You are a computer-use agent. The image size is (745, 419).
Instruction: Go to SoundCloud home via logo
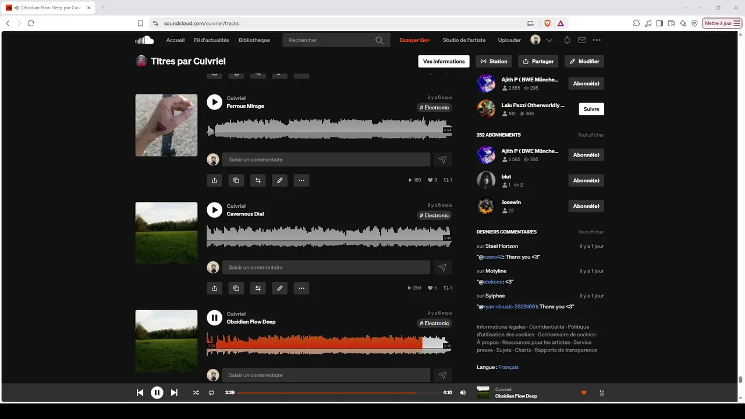144,40
